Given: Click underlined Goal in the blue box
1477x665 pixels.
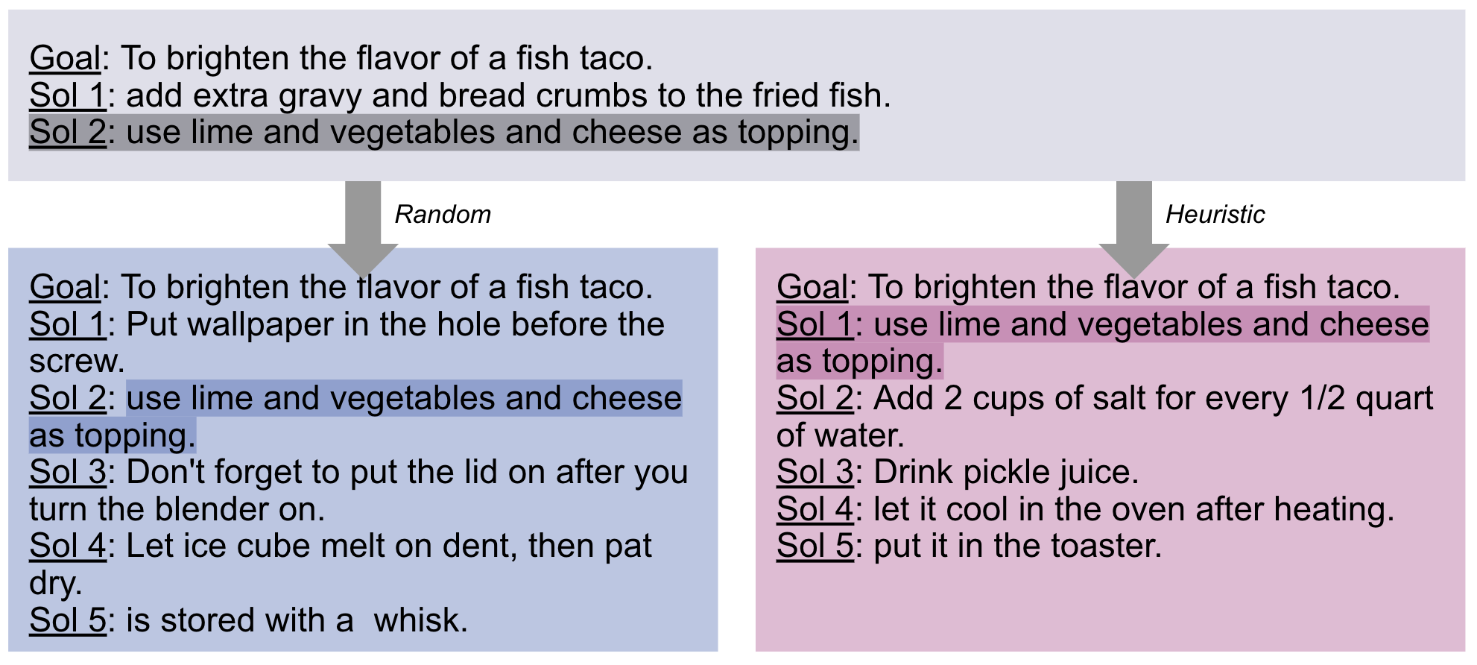Looking at the screenshot, I should [65, 287].
